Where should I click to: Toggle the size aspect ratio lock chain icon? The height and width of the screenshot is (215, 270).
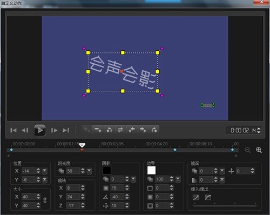(45, 200)
